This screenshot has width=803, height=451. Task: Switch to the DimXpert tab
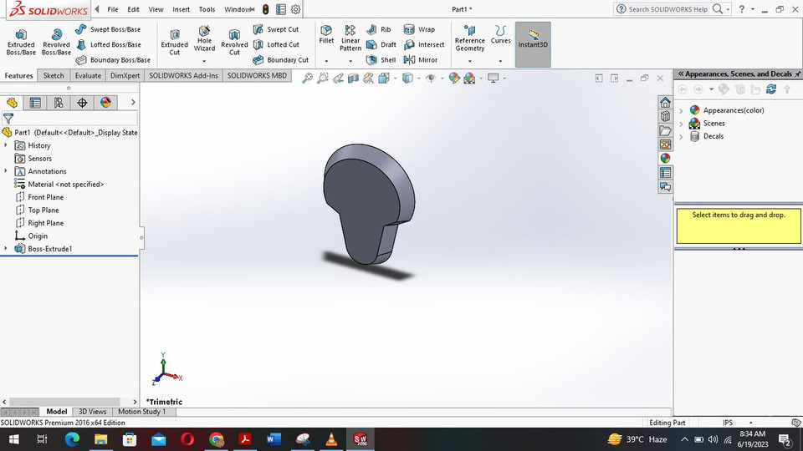[125, 76]
